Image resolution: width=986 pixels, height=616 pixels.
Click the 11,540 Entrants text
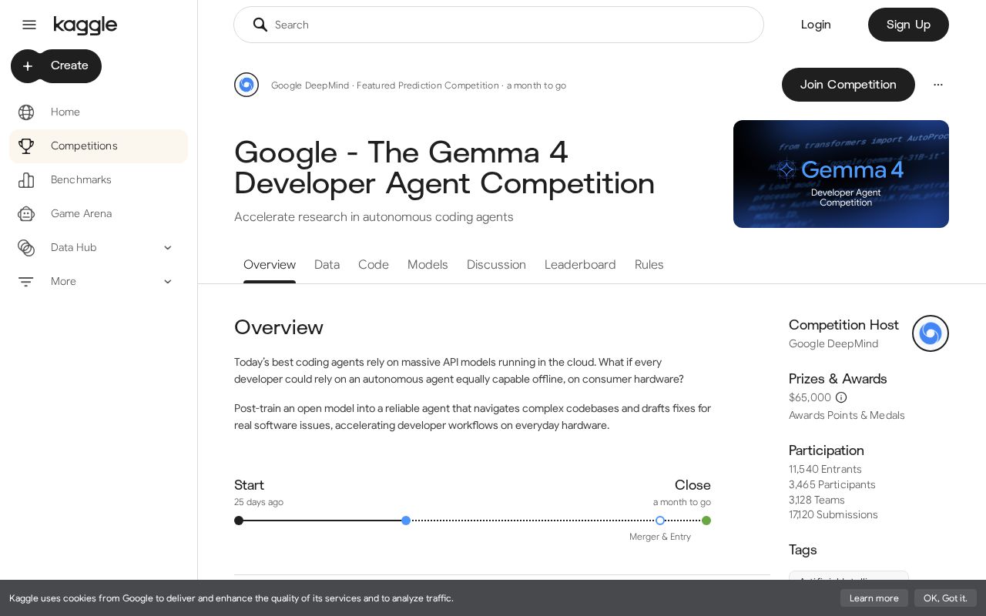click(x=825, y=470)
